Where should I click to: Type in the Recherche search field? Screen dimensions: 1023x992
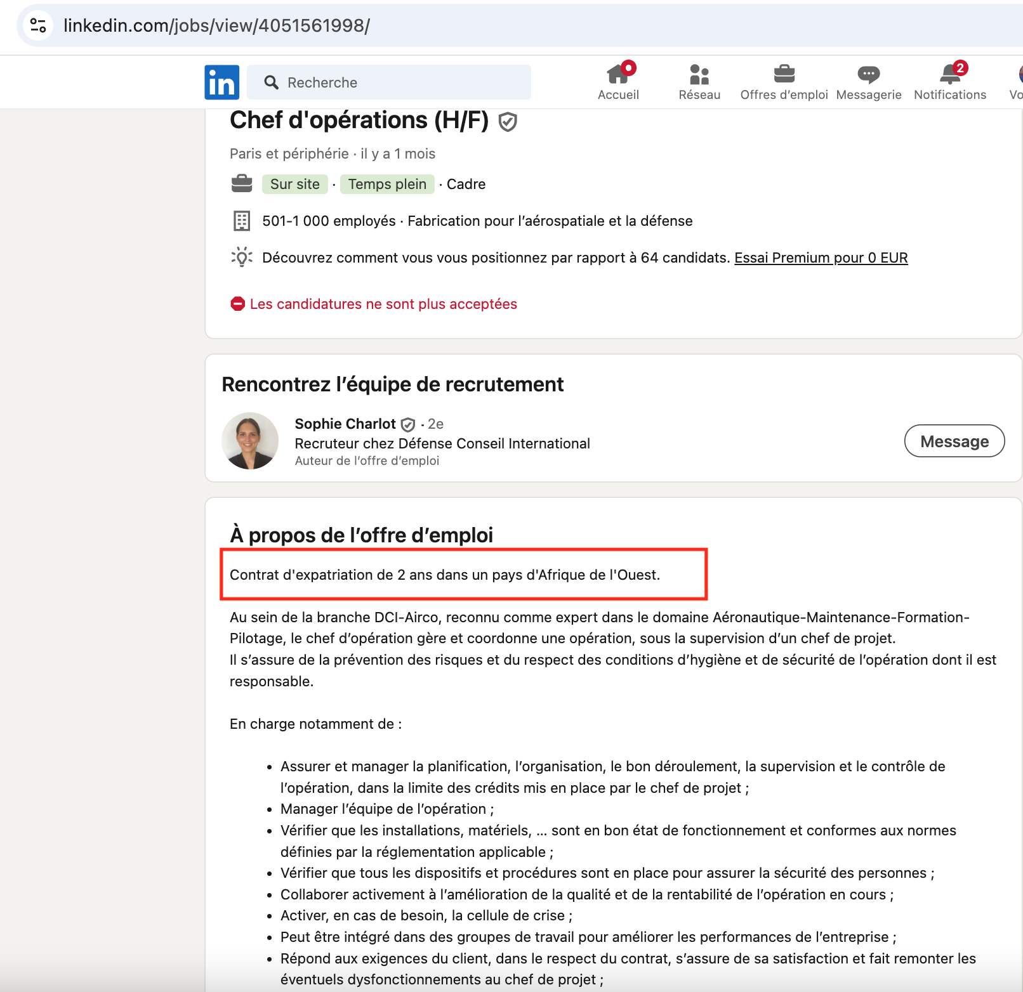(400, 82)
